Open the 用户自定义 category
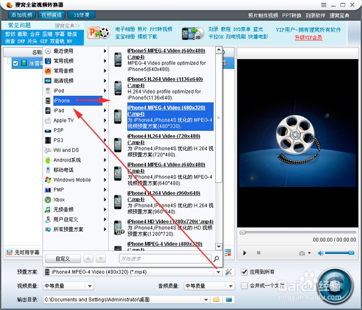The height and width of the screenshot is (310, 362). pyautogui.click(x=75, y=220)
